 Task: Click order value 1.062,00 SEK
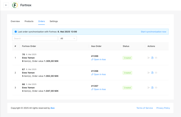[x=51, y=76]
